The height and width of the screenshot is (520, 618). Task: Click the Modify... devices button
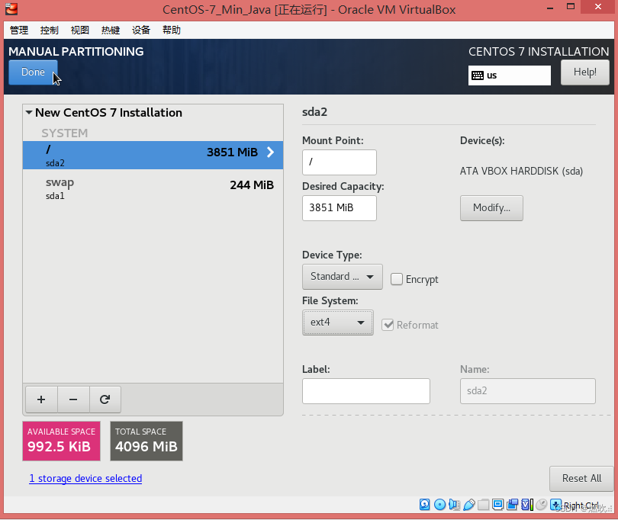coord(491,207)
